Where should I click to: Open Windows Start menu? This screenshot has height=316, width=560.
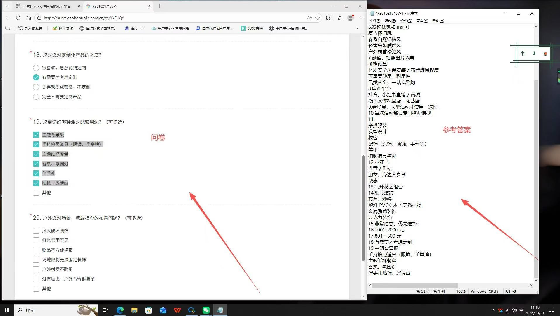[7, 310]
